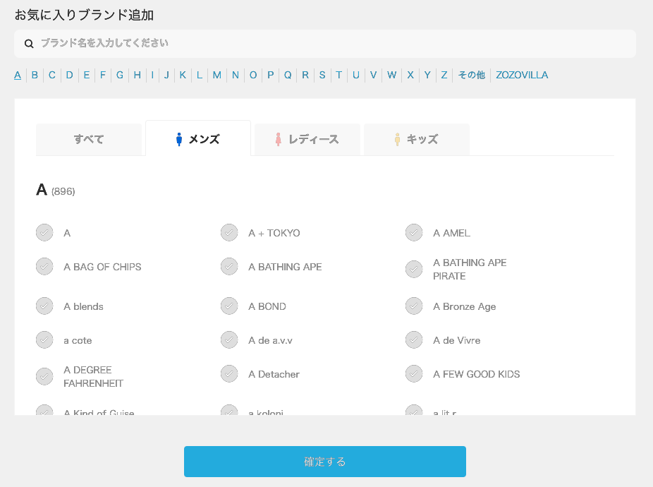Check the A AMEL brand

coord(414,233)
